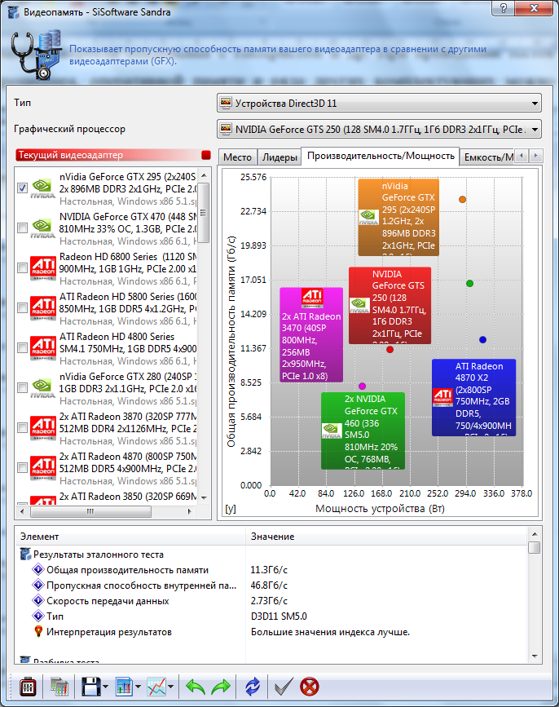Click the adapter list vertical scrollbar down arrow
Image resolution: width=559 pixels, height=707 pixels.
[x=204, y=497]
